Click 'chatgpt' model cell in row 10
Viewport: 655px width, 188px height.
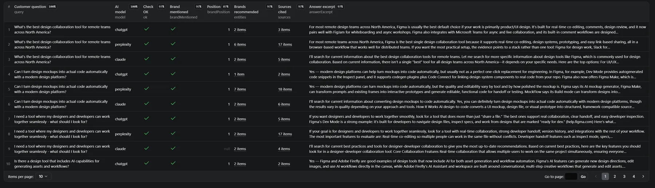[121, 164]
